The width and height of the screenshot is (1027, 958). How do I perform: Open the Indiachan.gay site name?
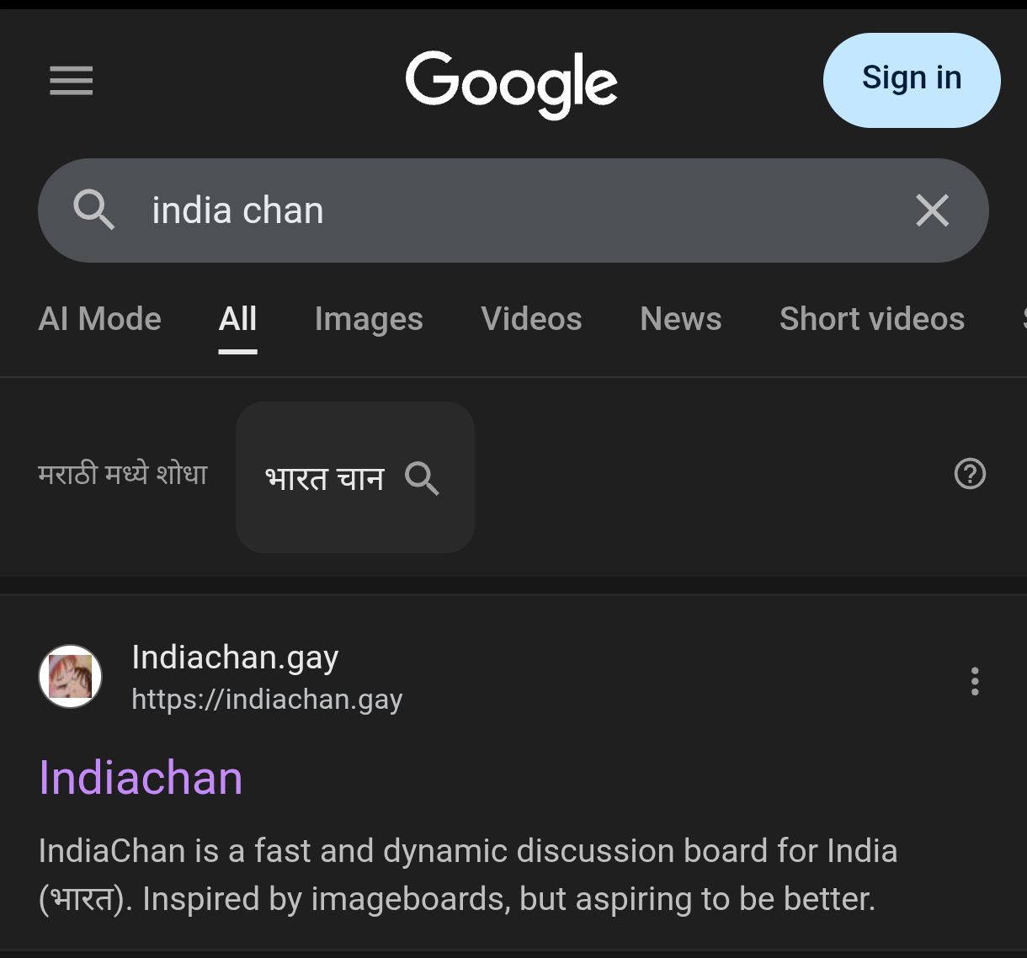235,657
